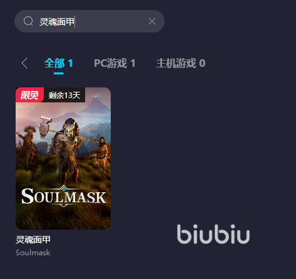Click the count 0 beside 主机游戏
296x279 pixels.
click(x=202, y=63)
